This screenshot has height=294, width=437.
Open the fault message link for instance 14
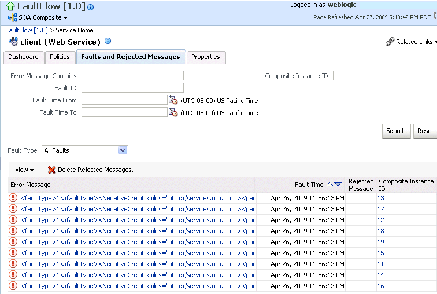pyautogui.click(x=138, y=275)
